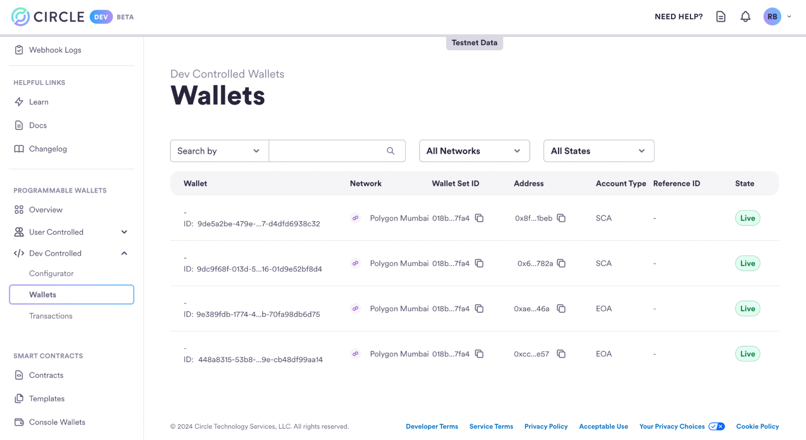Click the Templates copy icon
This screenshot has width=806, height=440.
point(19,398)
